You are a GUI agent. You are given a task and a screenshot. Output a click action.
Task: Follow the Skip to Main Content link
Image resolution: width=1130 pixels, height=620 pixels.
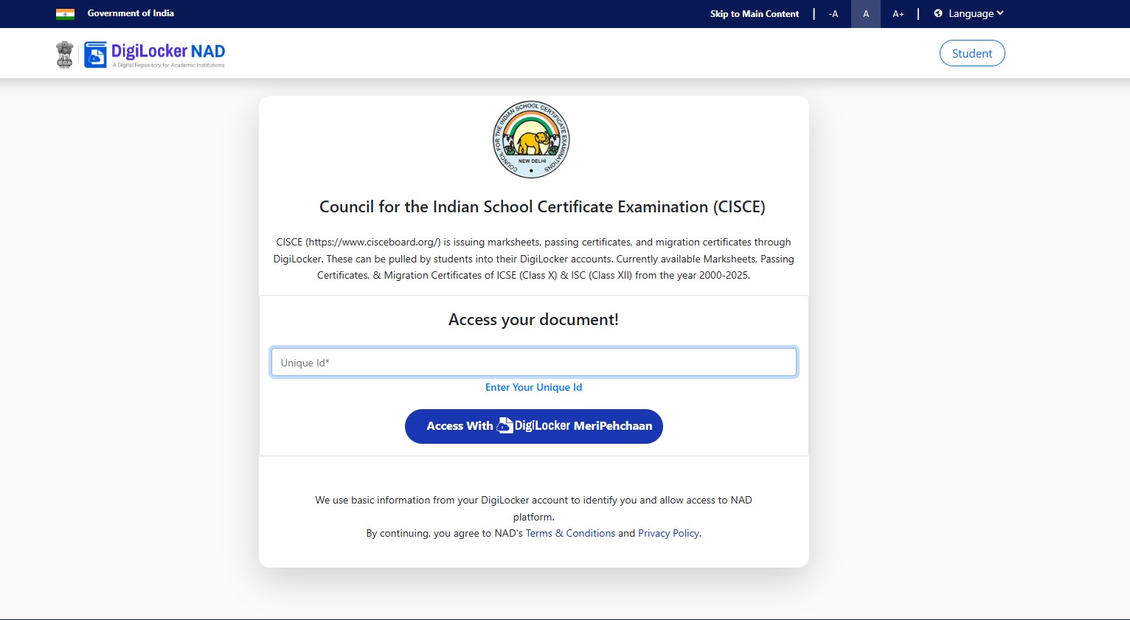click(x=755, y=14)
